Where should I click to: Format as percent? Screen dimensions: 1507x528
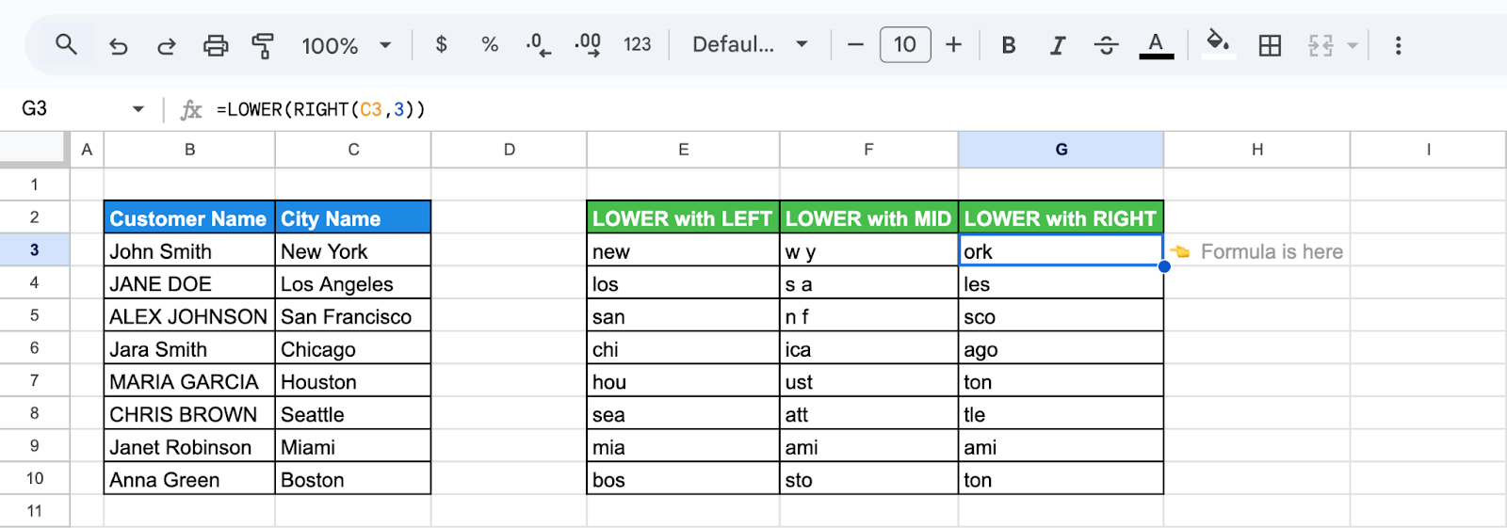click(490, 44)
